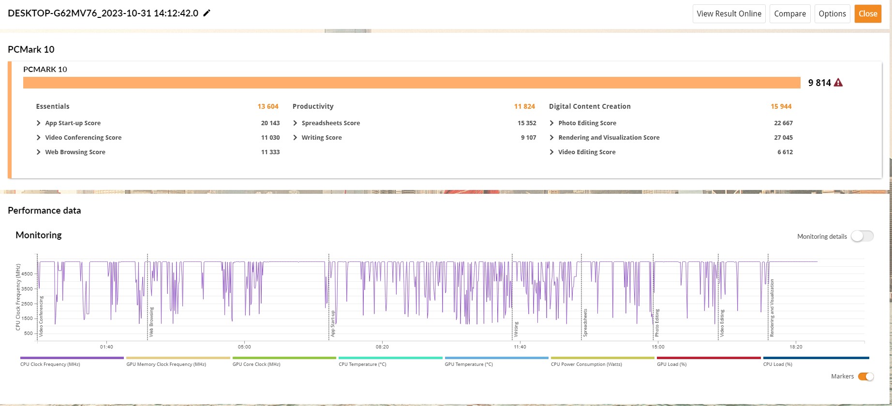Screen dimensions: 892x406
Task: Click Digital Content Creation heading
Action: pyautogui.click(x=590, y=106)
